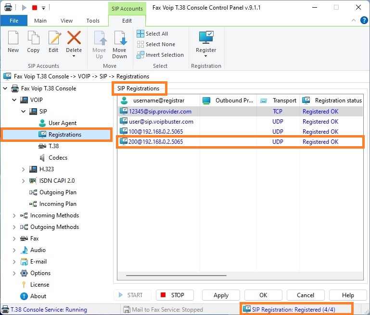Click the Help button
370x315 pixels.
click(348, 295)
